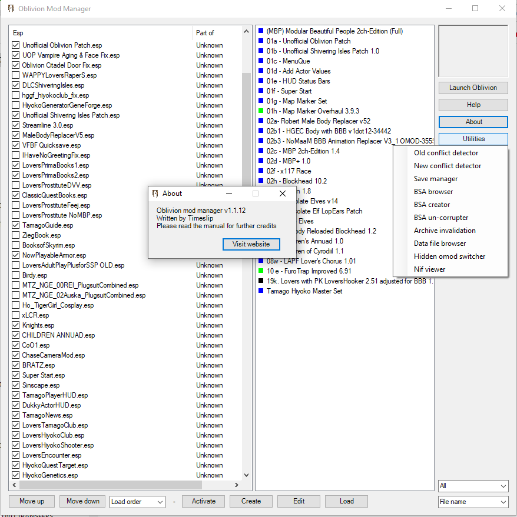The height and width of the screenshot is (517, 517).
Task: Click the Utilities button
Action: point(473,139)
